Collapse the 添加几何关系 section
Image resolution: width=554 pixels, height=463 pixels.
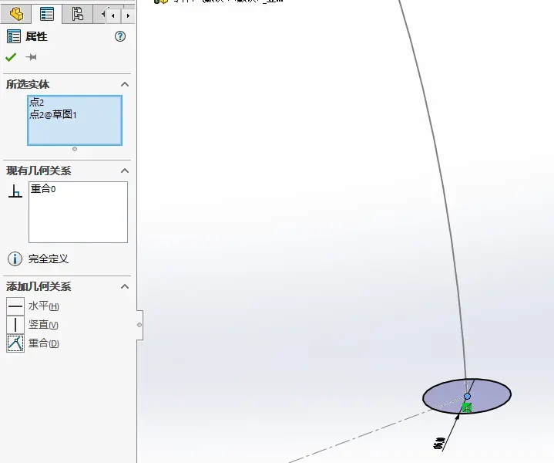(125, 286)
